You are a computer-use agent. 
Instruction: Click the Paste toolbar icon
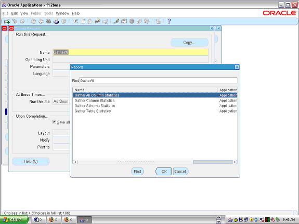tap(90, 21)
